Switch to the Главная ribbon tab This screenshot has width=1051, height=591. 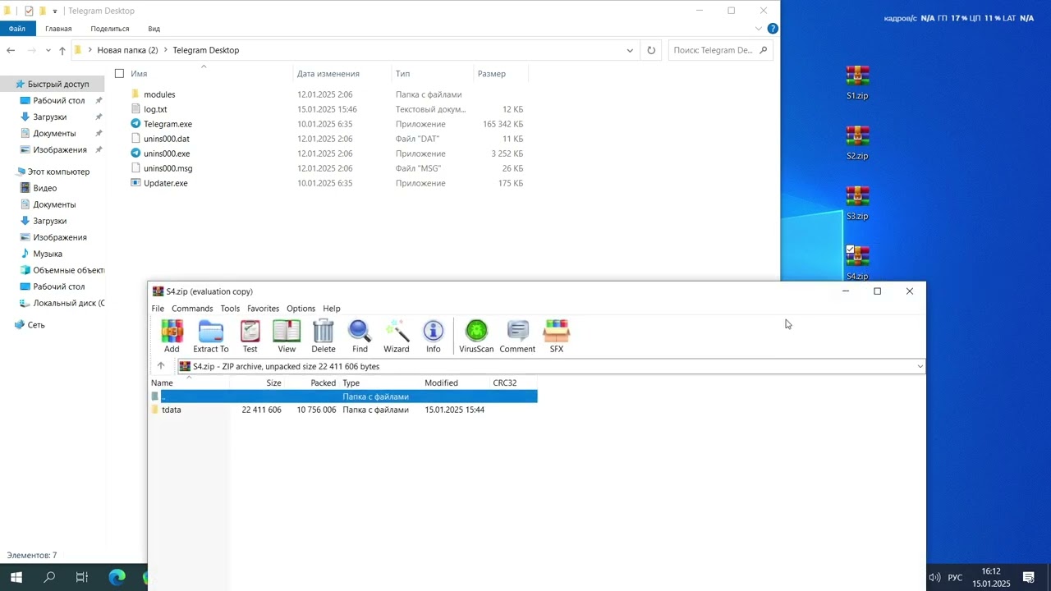58,29
